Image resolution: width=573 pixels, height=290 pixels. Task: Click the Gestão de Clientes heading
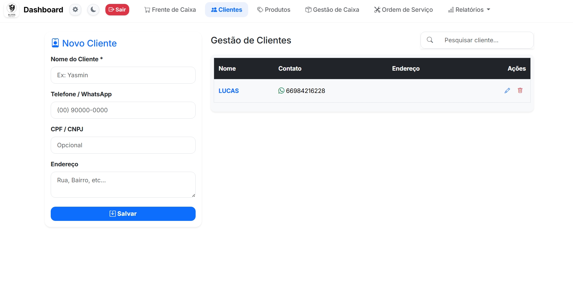pos(251,40)
